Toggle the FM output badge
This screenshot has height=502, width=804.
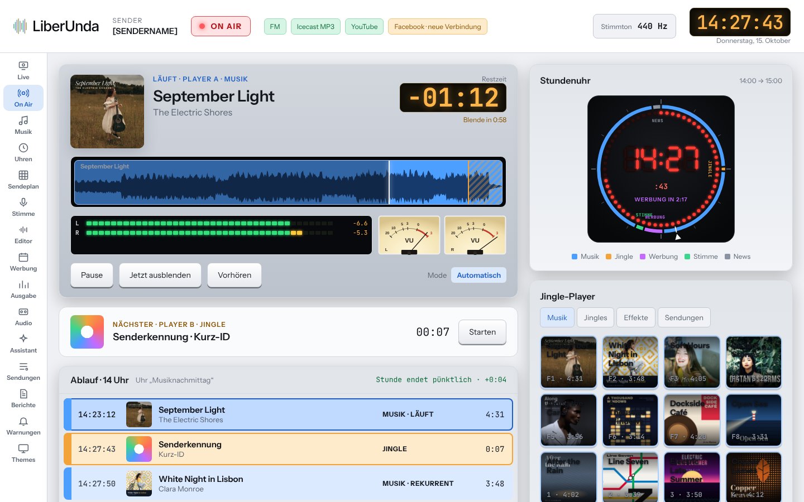[x=275, y=26]
